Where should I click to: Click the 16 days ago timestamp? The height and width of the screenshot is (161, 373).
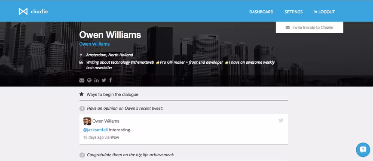pos(93,137)
